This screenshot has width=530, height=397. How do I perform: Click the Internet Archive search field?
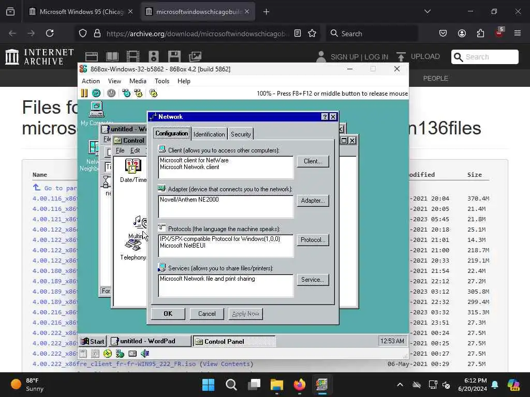(484, 57)
